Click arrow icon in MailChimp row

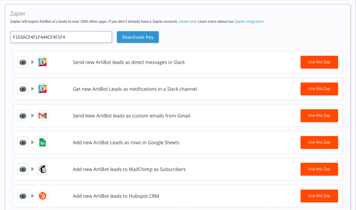point(33,169)
